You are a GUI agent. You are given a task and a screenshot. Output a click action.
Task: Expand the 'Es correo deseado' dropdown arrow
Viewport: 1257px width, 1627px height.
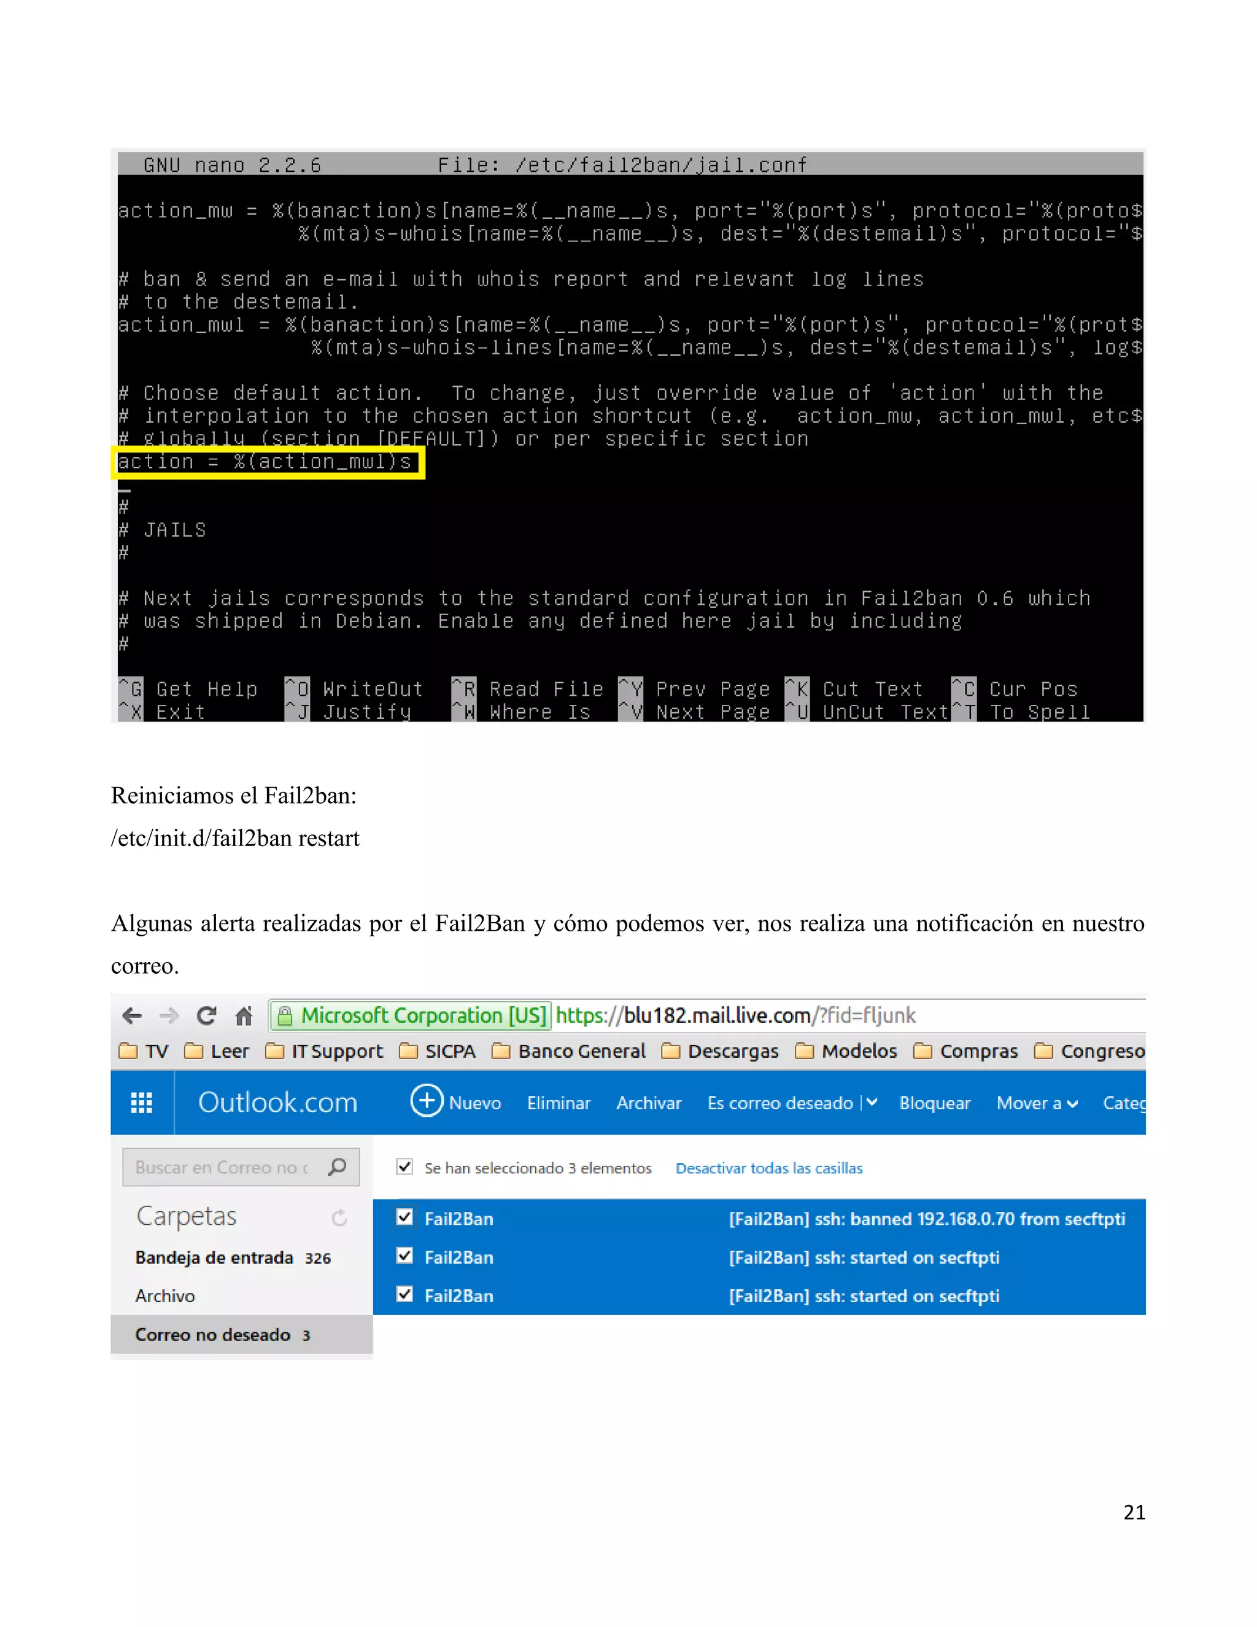coord(872,1103)
